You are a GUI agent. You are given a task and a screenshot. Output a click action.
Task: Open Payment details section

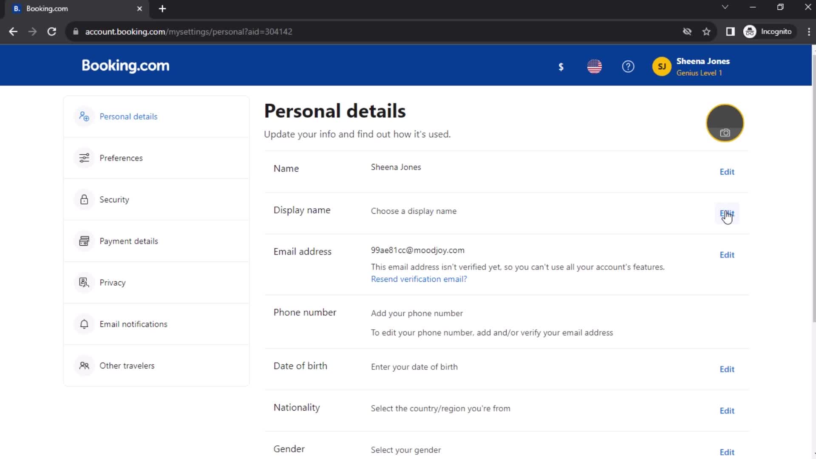click(156, 241)
